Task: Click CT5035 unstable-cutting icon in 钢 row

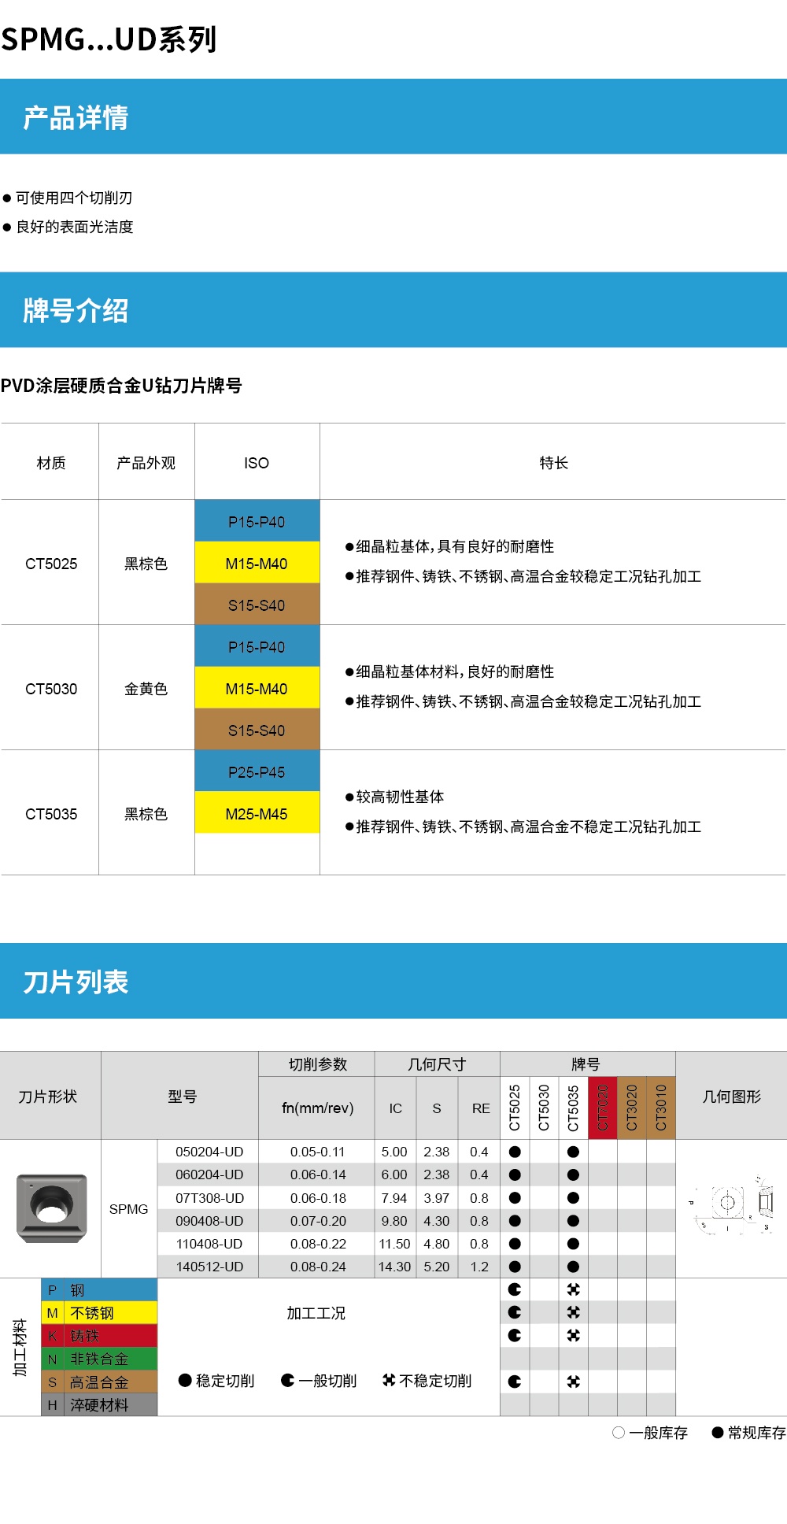Action: coord(573,1289)
